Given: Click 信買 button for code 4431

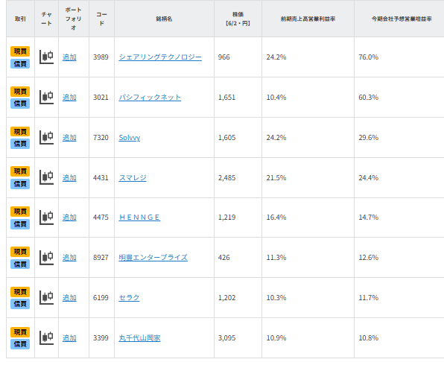Looking at the screenshot, I should (x=20, y=184).
